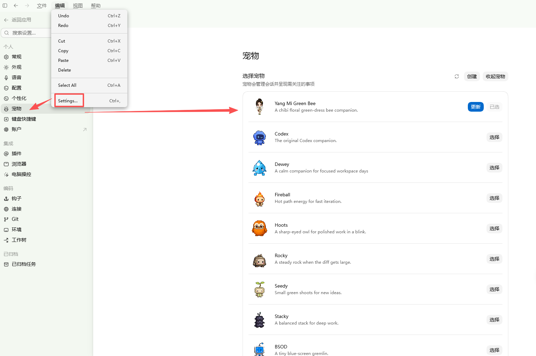Select the BSOD pet
This screenshot has height=356, width=536.
click(494, 350)
